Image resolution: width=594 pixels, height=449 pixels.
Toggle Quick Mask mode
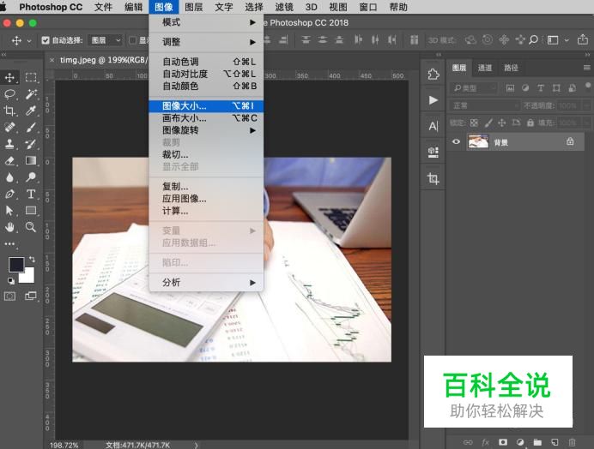tap(10, 296)
